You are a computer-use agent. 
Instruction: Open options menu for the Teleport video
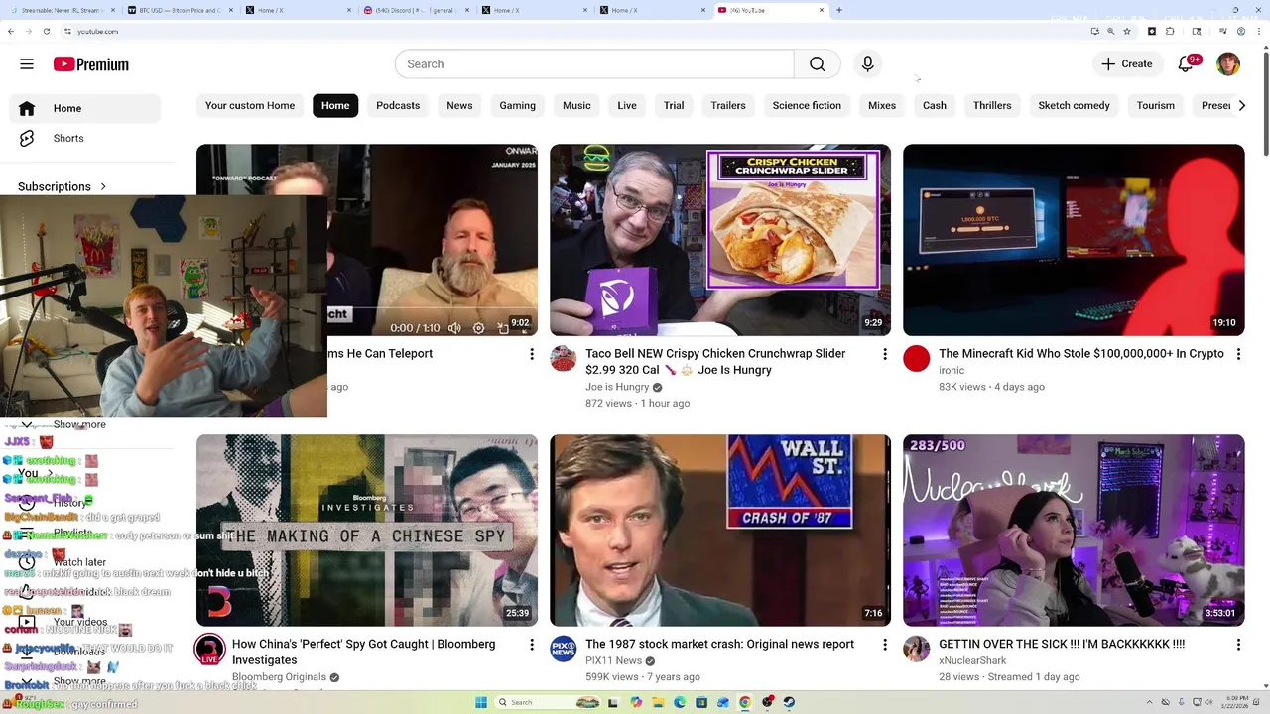(532, 354)
